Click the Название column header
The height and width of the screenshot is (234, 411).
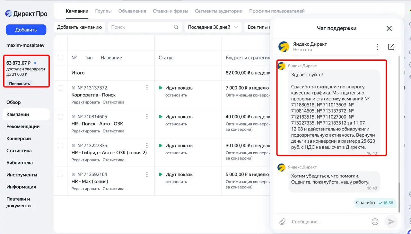point(111,58)
